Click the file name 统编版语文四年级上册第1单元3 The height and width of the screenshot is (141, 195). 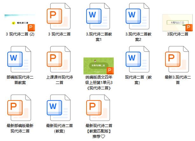click(x=99, y=82)
